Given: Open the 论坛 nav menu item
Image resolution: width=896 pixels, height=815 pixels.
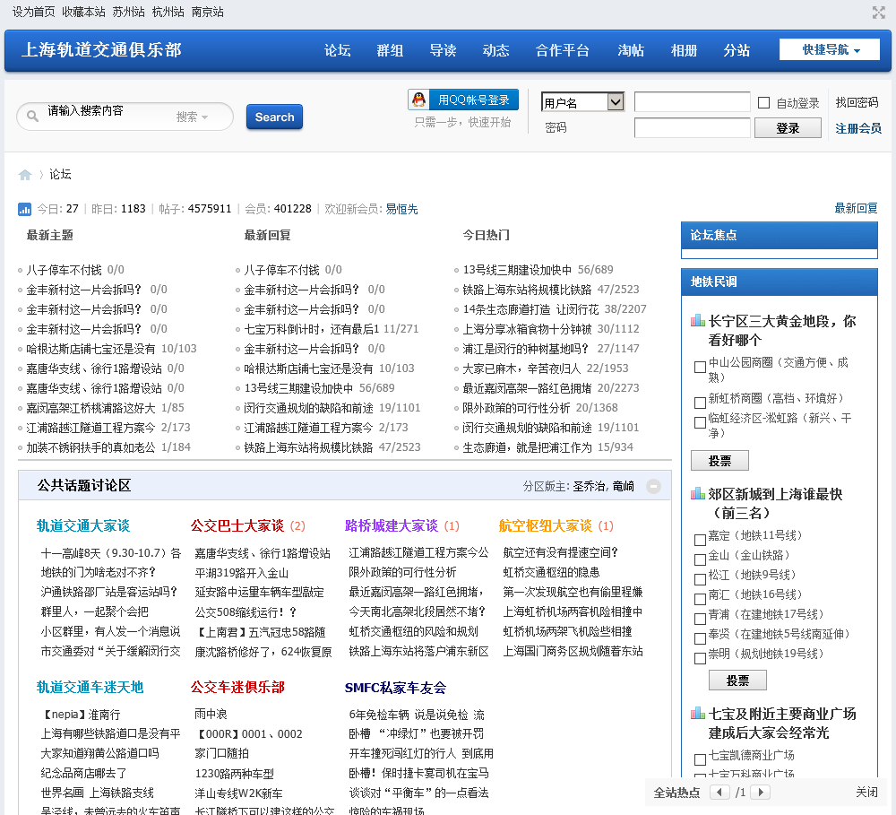Looking at the screenshot, I should pyautogui.click(x=337, y=50).
